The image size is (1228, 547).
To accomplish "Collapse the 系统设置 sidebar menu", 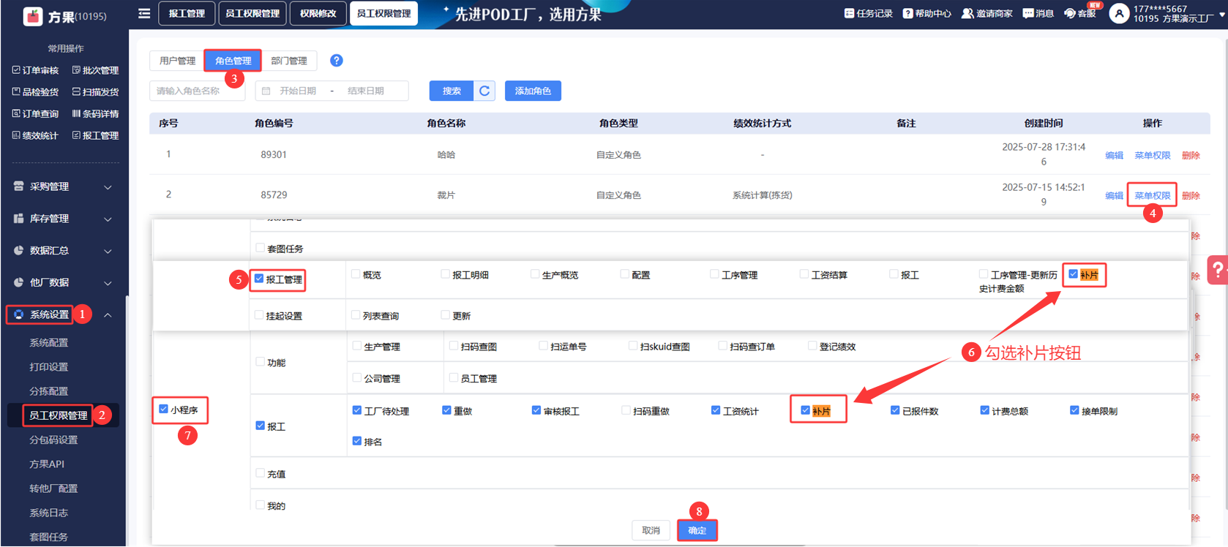I will pyautogui.click(x=108, y=314).
